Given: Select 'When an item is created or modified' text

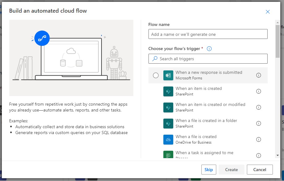Looking at the screenshot, I should point(210,104).
